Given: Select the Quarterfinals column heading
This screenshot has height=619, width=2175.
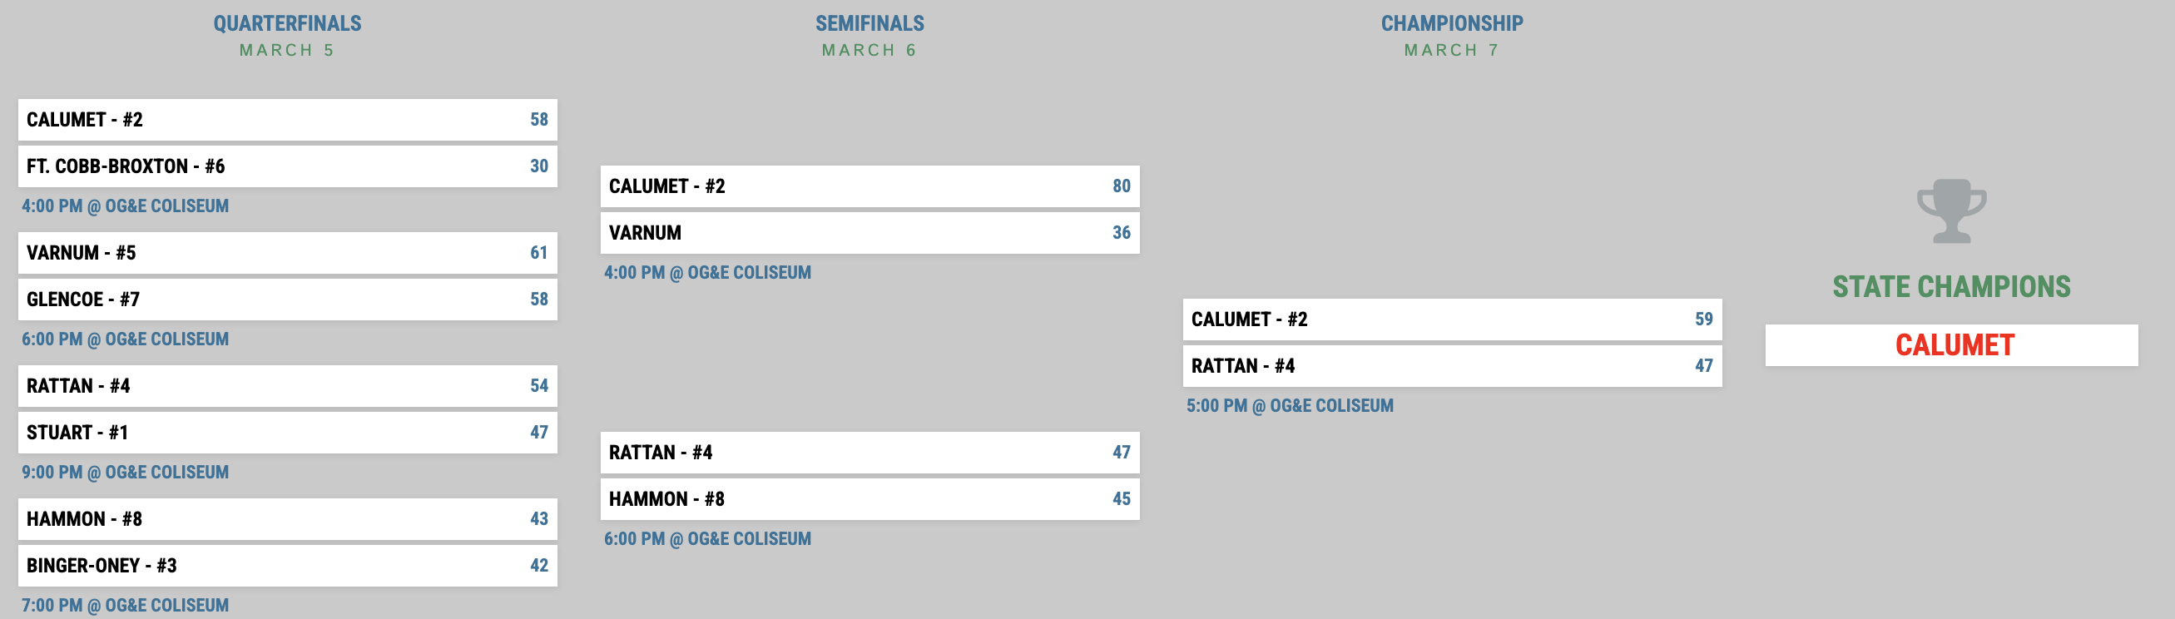Looking at the screenshot, I should click(287, 23).
